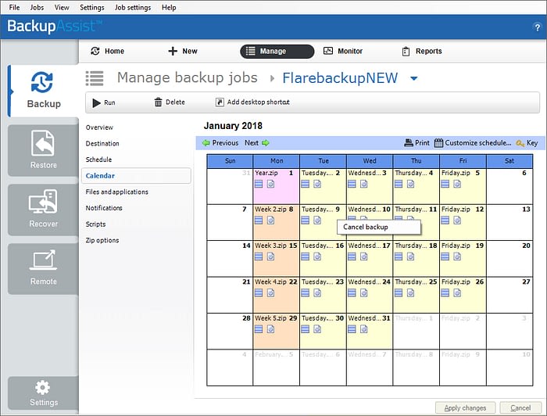Click the Cancel button at bottom

pos(520,407)
